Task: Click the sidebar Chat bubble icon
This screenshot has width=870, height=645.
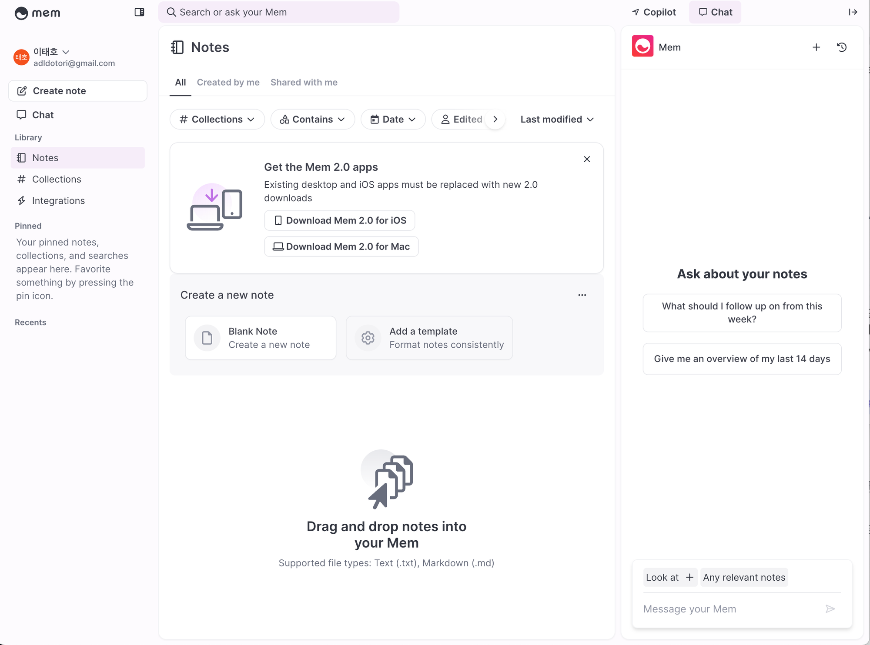Action: (21, 115)
